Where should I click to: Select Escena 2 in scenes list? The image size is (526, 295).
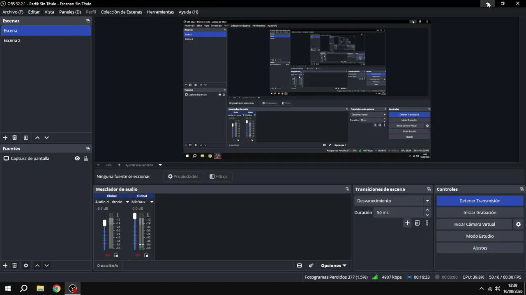pyautogui.click(x=46, y=41)
